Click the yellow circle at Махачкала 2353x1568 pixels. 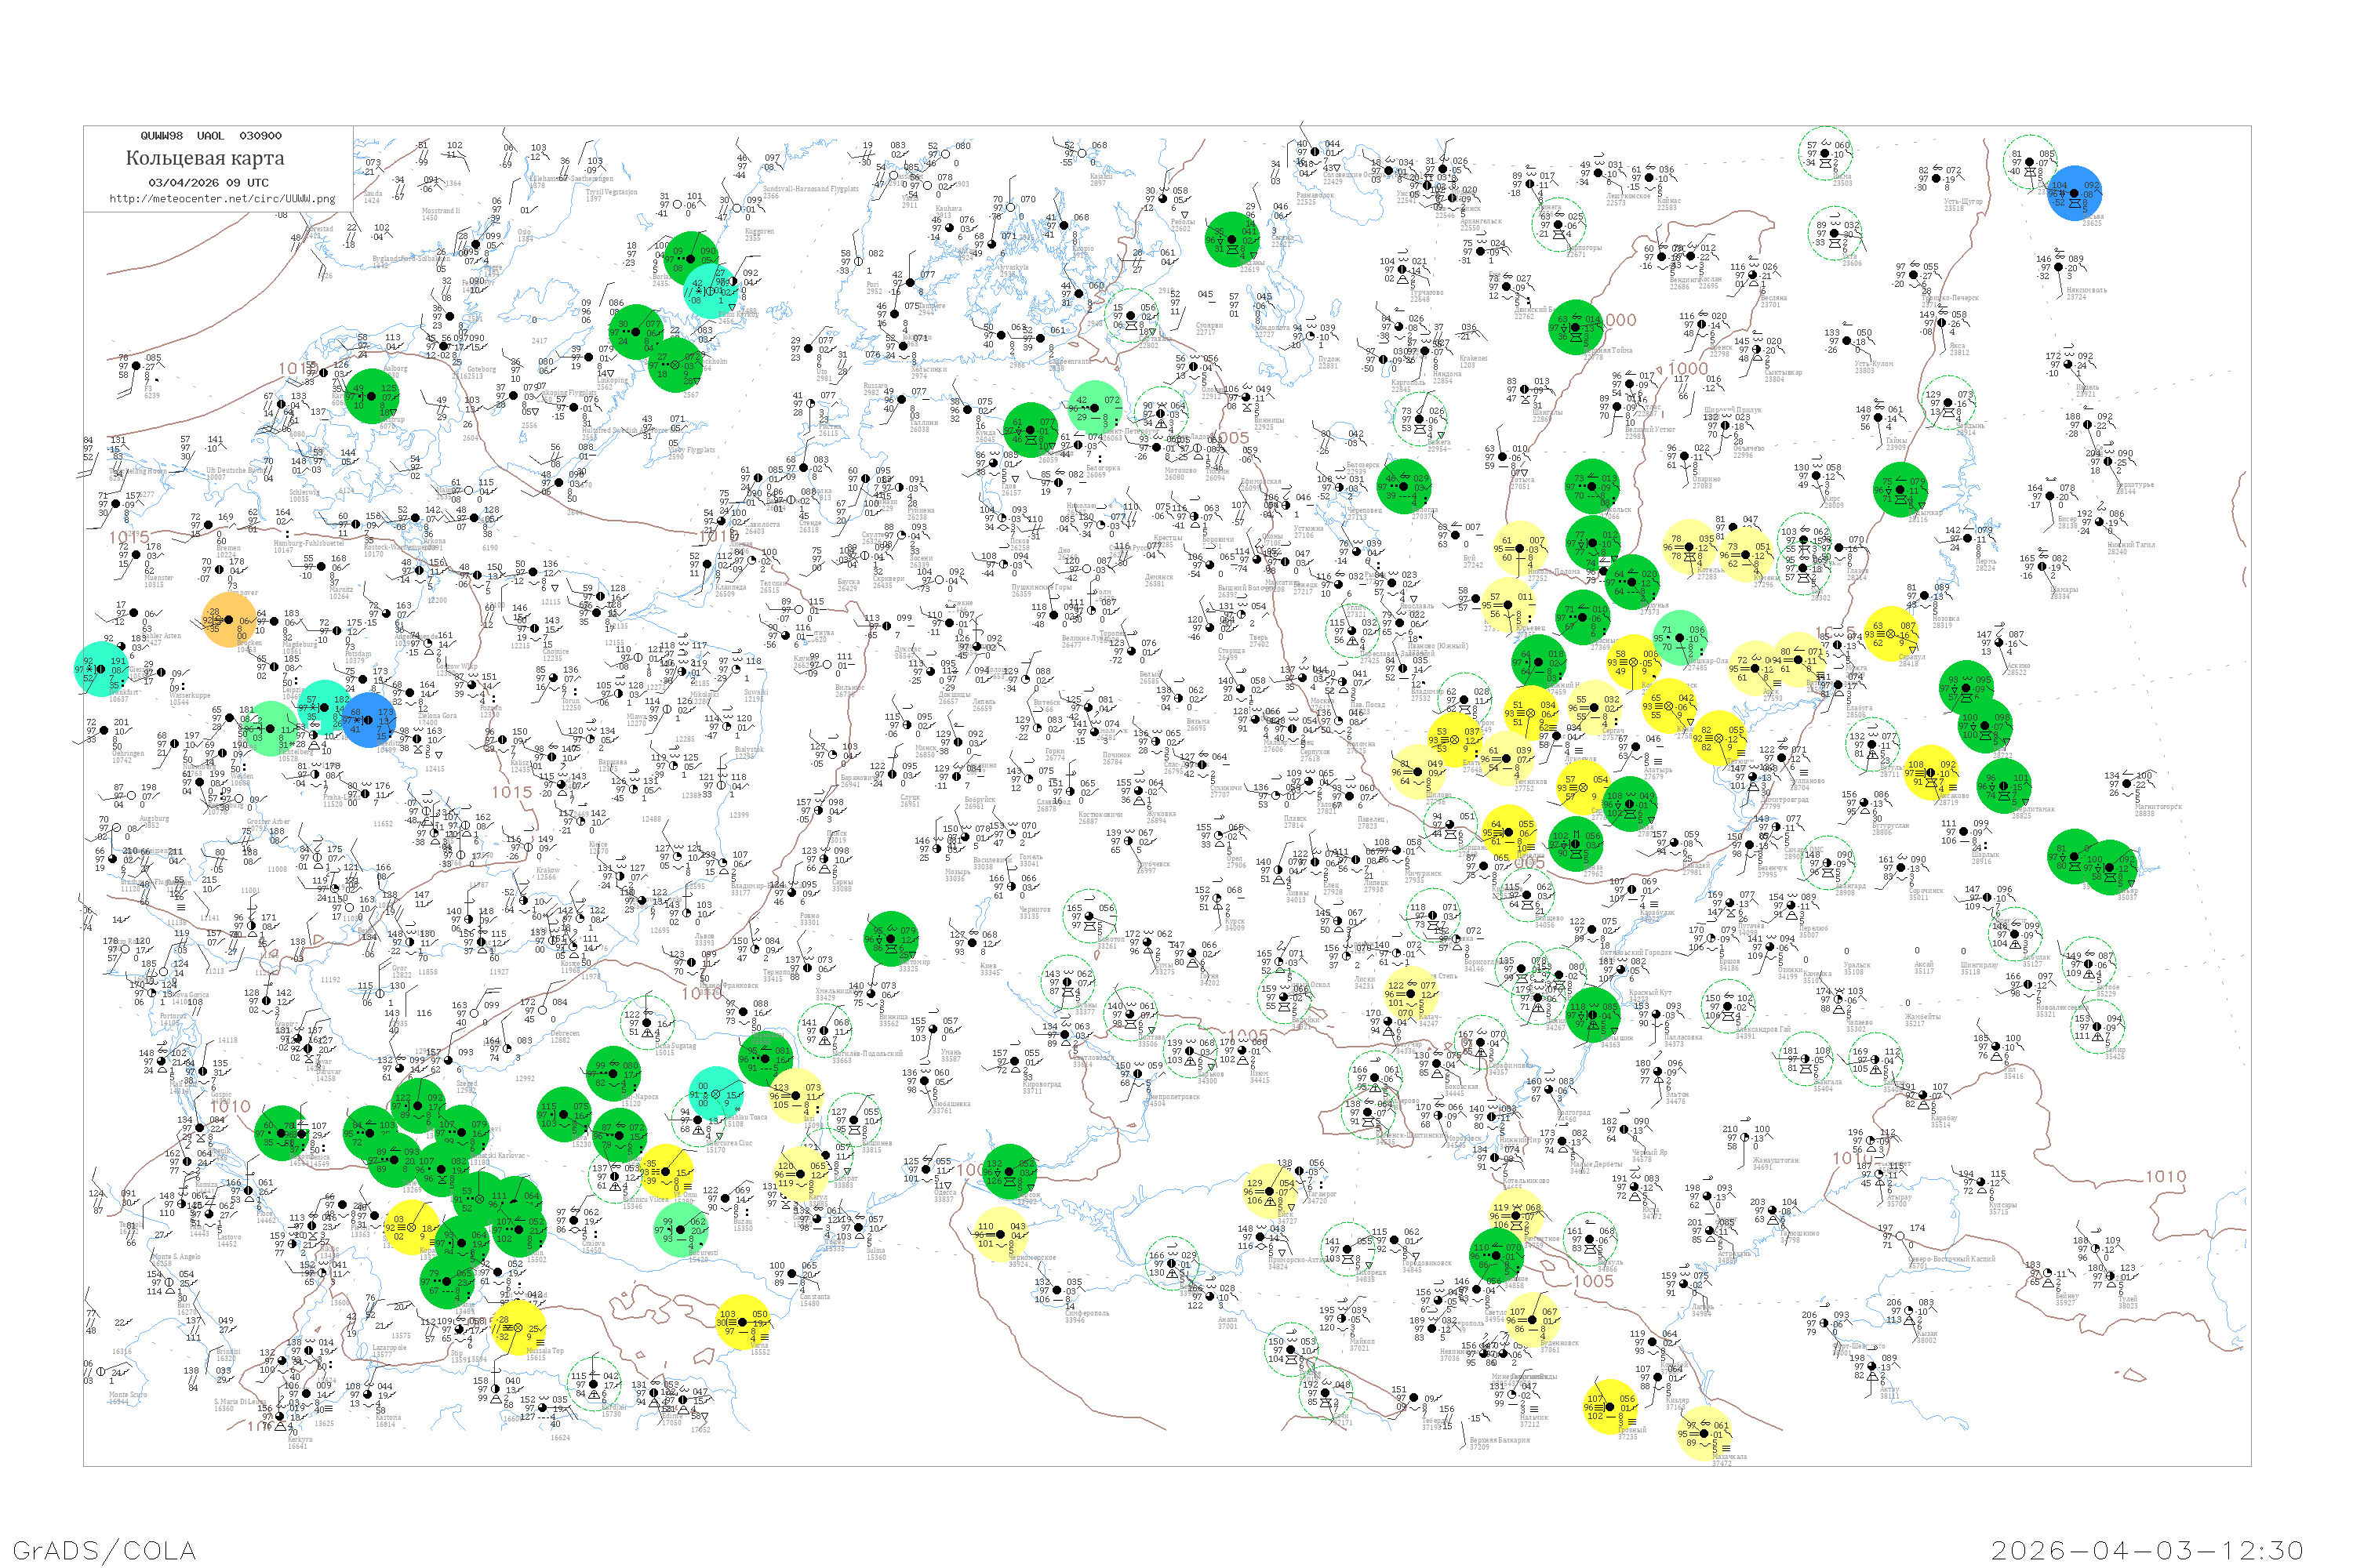tap(1704, 1433)
